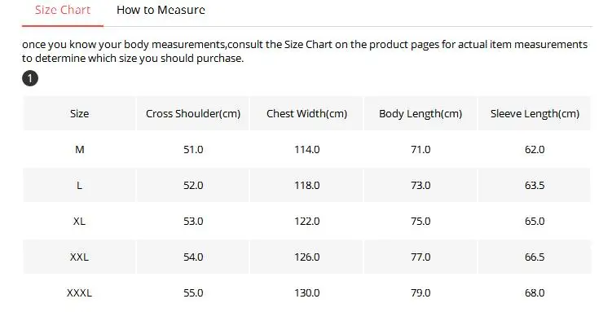This screenshot has height=312, width=612.
Task: Click the 130.0 chest width cell
Action: (306, 293)
